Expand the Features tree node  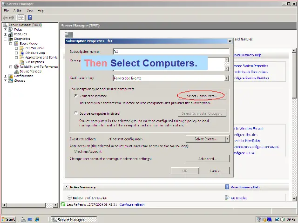(5, 34)
